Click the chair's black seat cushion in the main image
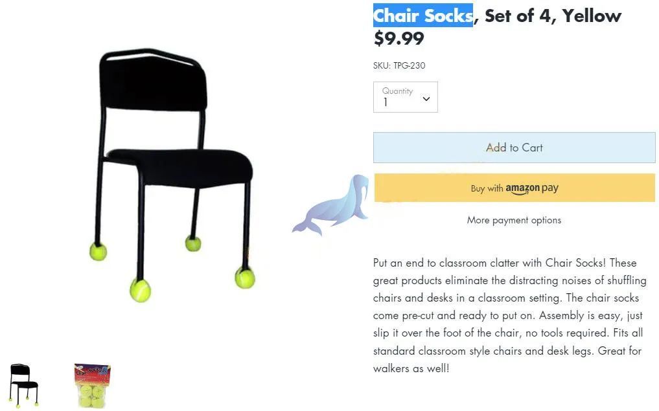The width and height of the screenshot is (659, 411). pyautogui.click(x=181, y=166)
